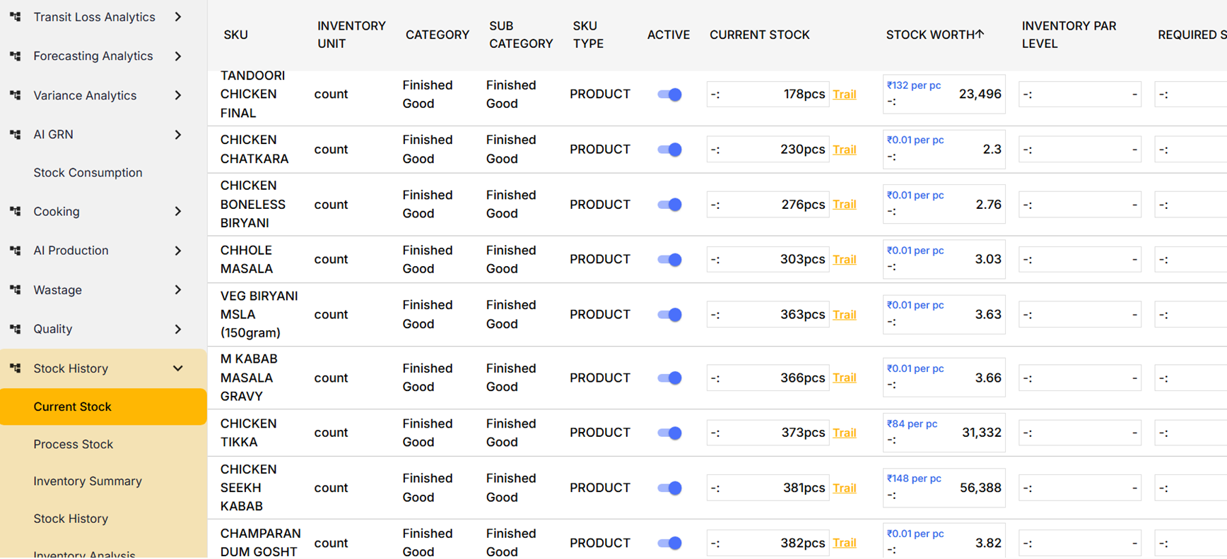Click the Transit Loss Analytics sidebar icon
The image size is (1227, 559).
tap(15, 17)
